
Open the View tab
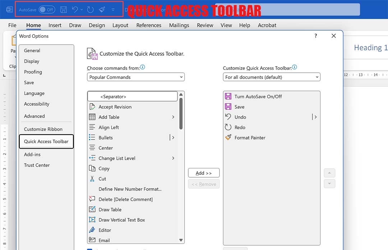point(226,25)
